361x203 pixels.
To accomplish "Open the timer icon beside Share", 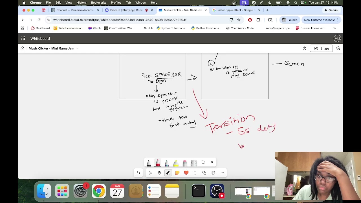I will click(x=305, y=48).
